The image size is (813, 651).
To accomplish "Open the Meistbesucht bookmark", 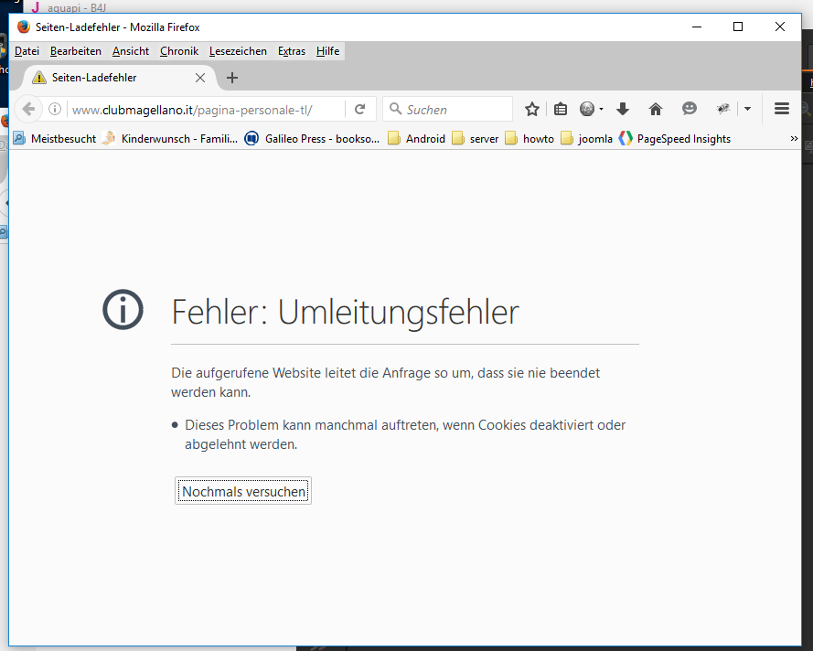I will click(x=55, y=138).
